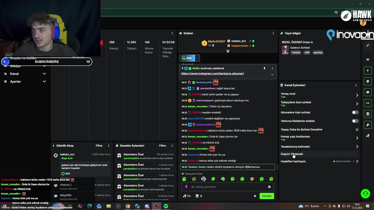
Task: Expand the Ayarlar sidebar section
Action: pyautogui.click(x=44, y=81)
